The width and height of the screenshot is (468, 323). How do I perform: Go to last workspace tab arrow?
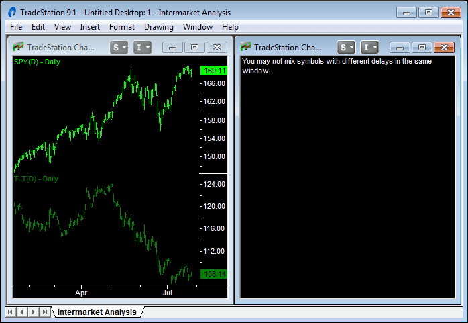coord(45,312)
